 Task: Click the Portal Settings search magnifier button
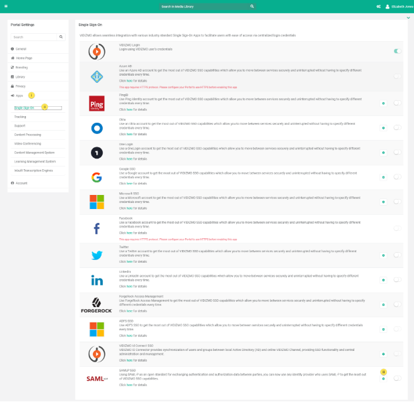click(x=61, y=37)
